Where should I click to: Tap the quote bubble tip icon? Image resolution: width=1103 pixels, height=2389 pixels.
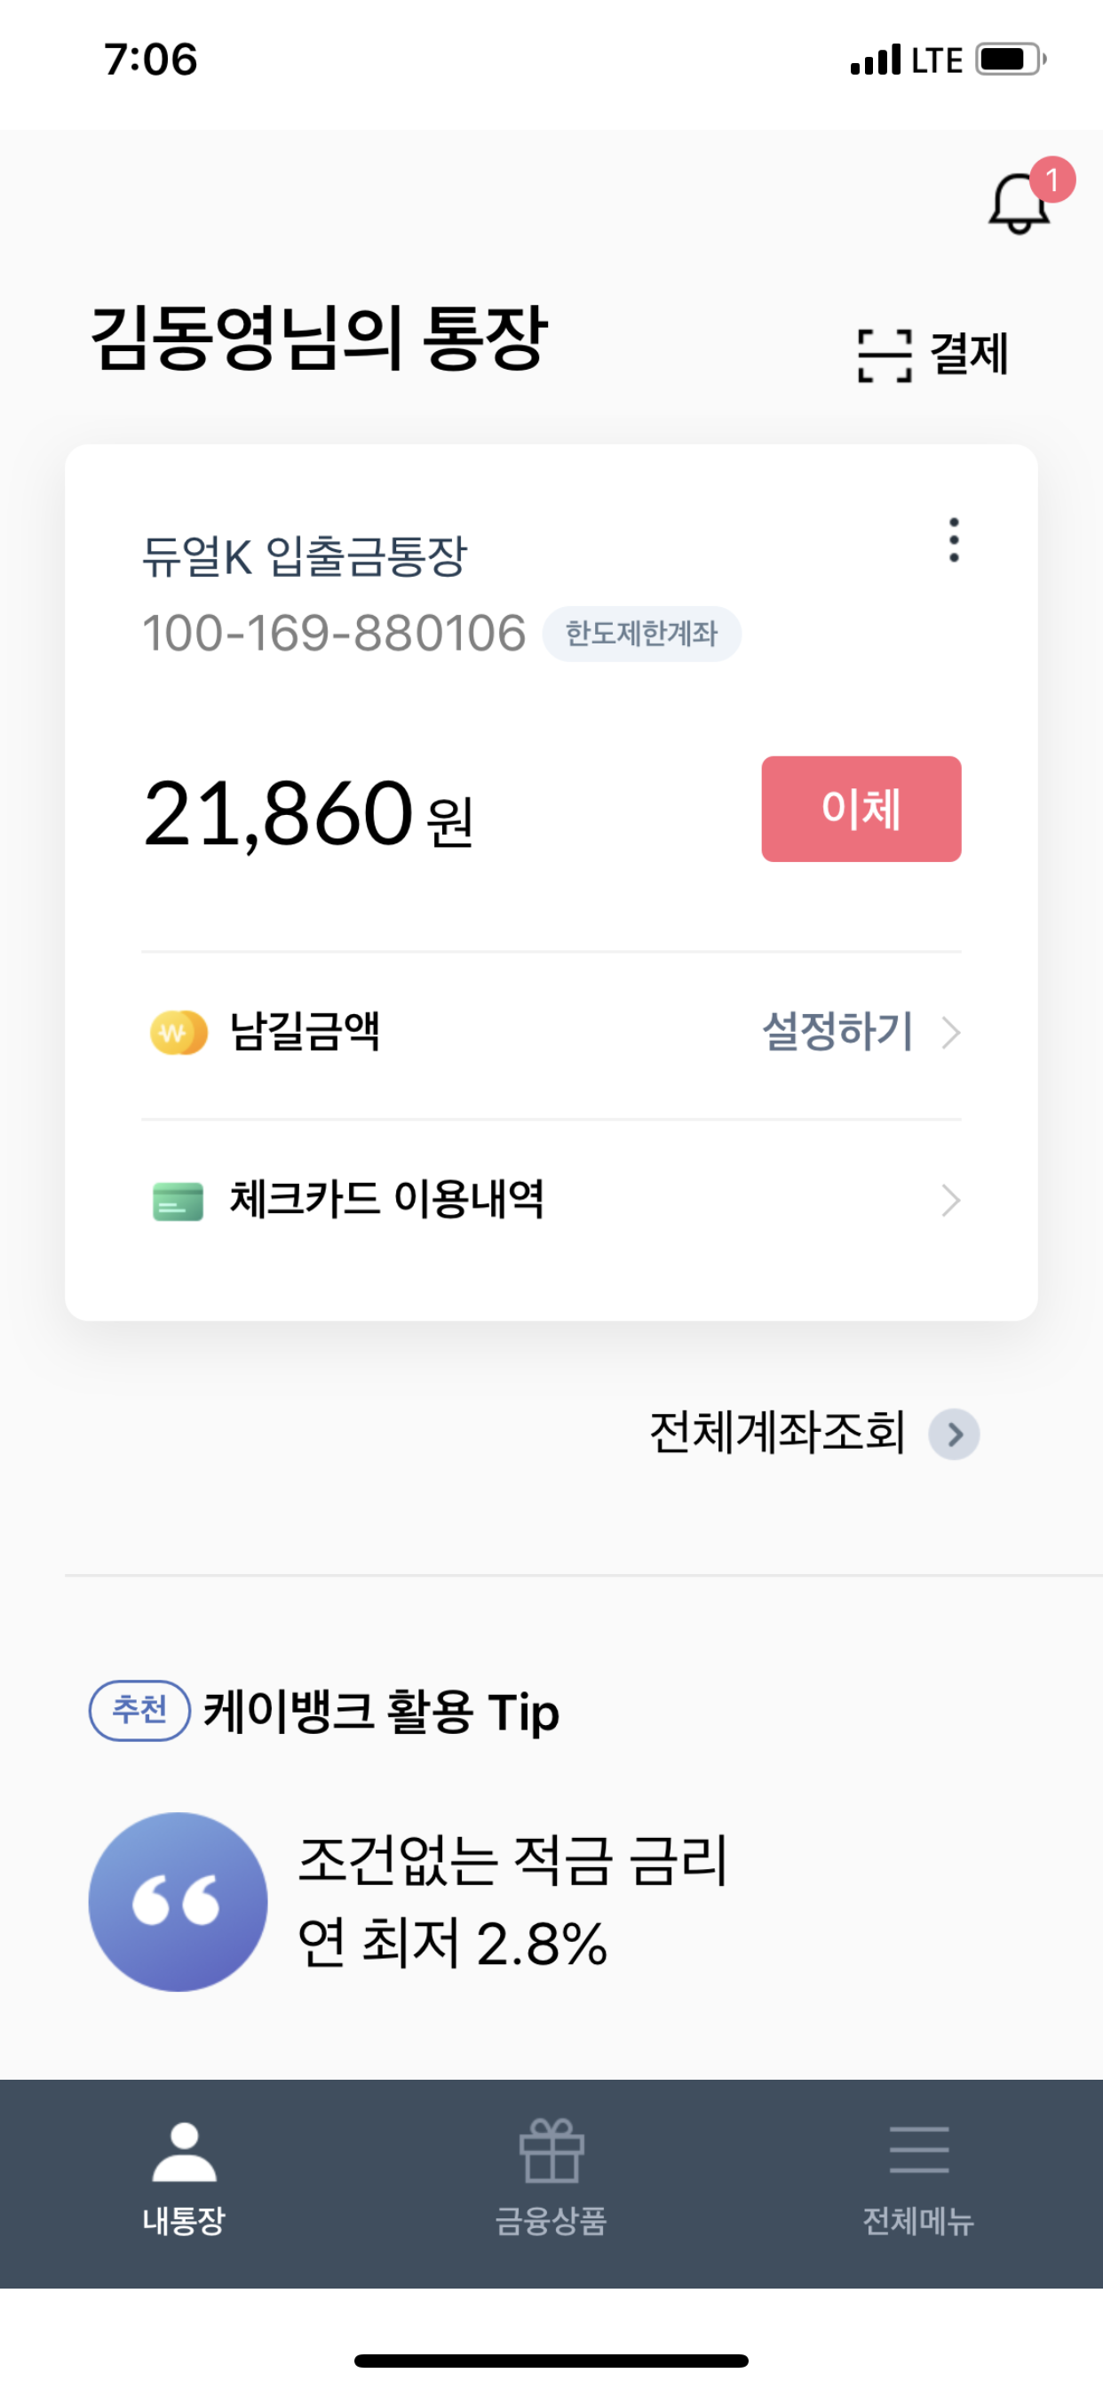(x=178, y=1901)
